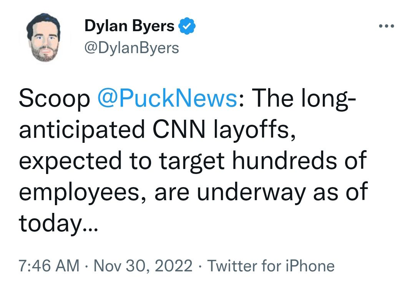Open the Twitter for iPhone source link

(x=271, y=266)
